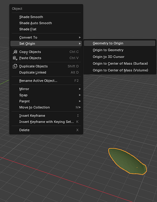
Task: Select Duplicate Linked entry
Action: (x=46, y=72)
